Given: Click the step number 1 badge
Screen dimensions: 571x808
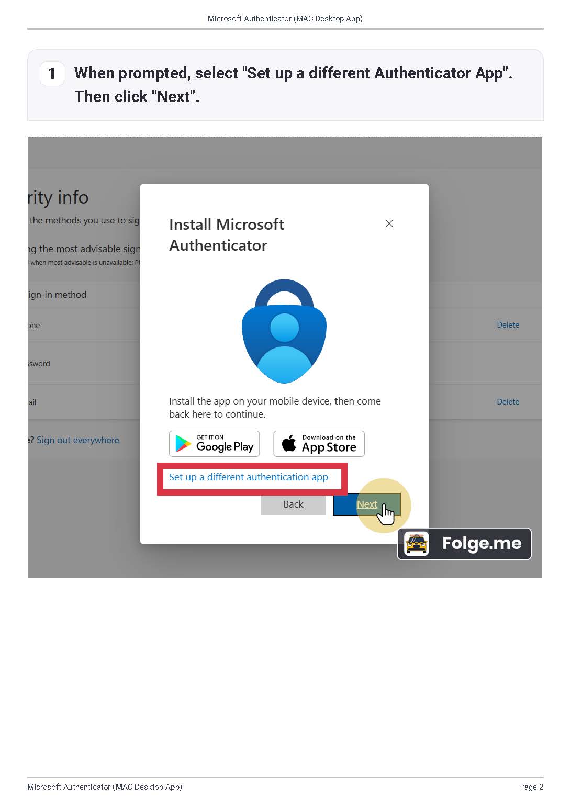Looking at the screenshot, I should coord(52,73).
